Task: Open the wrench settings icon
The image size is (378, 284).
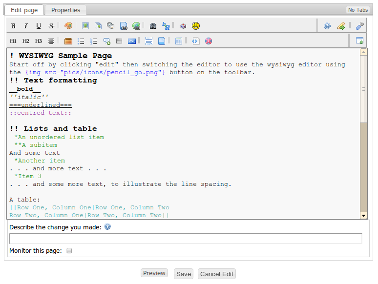Action: tap(360, 26)
